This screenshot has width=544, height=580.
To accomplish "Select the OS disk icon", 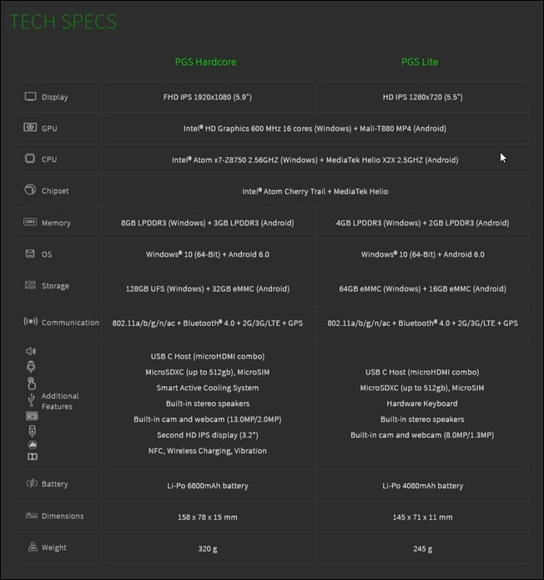I will coord(30,254).
